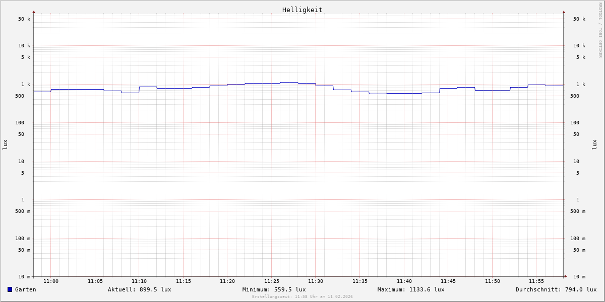The height and width of the screenshot is (302, 605).
Task: Click the Durchschnitt 794.0 lux statistic
Action: coord(556,289)
